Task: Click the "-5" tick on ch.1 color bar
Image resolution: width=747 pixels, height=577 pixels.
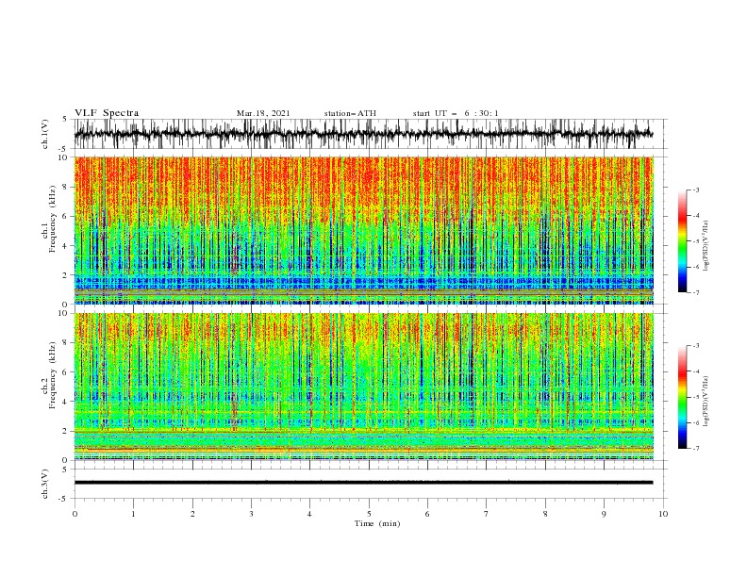Action: tap(696, 241)
